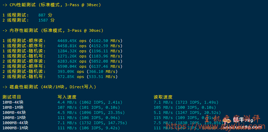Click the 393.09K ops random read value

pos(71,71)
